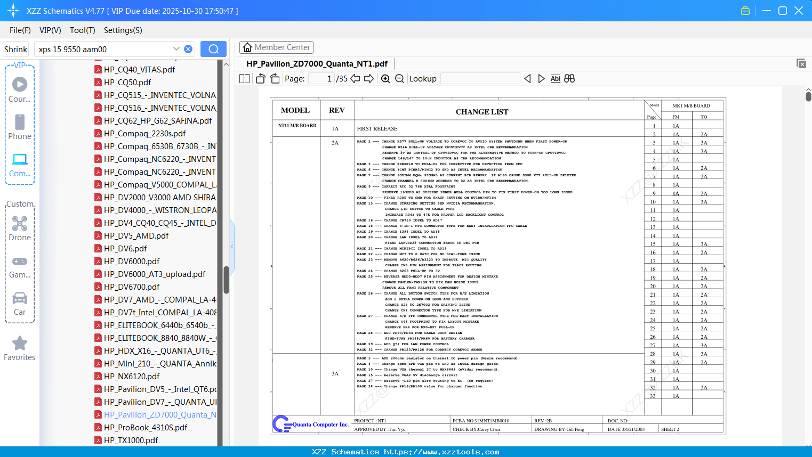
Task: Open the Tool(T) menu
Action: (83, 30)
